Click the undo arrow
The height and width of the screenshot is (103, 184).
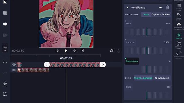(5, 62)
